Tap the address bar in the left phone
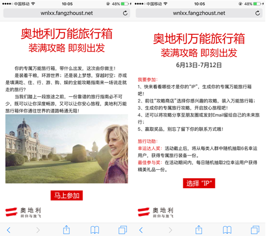This screenshot has width=270, height=236. pos(67,13)
